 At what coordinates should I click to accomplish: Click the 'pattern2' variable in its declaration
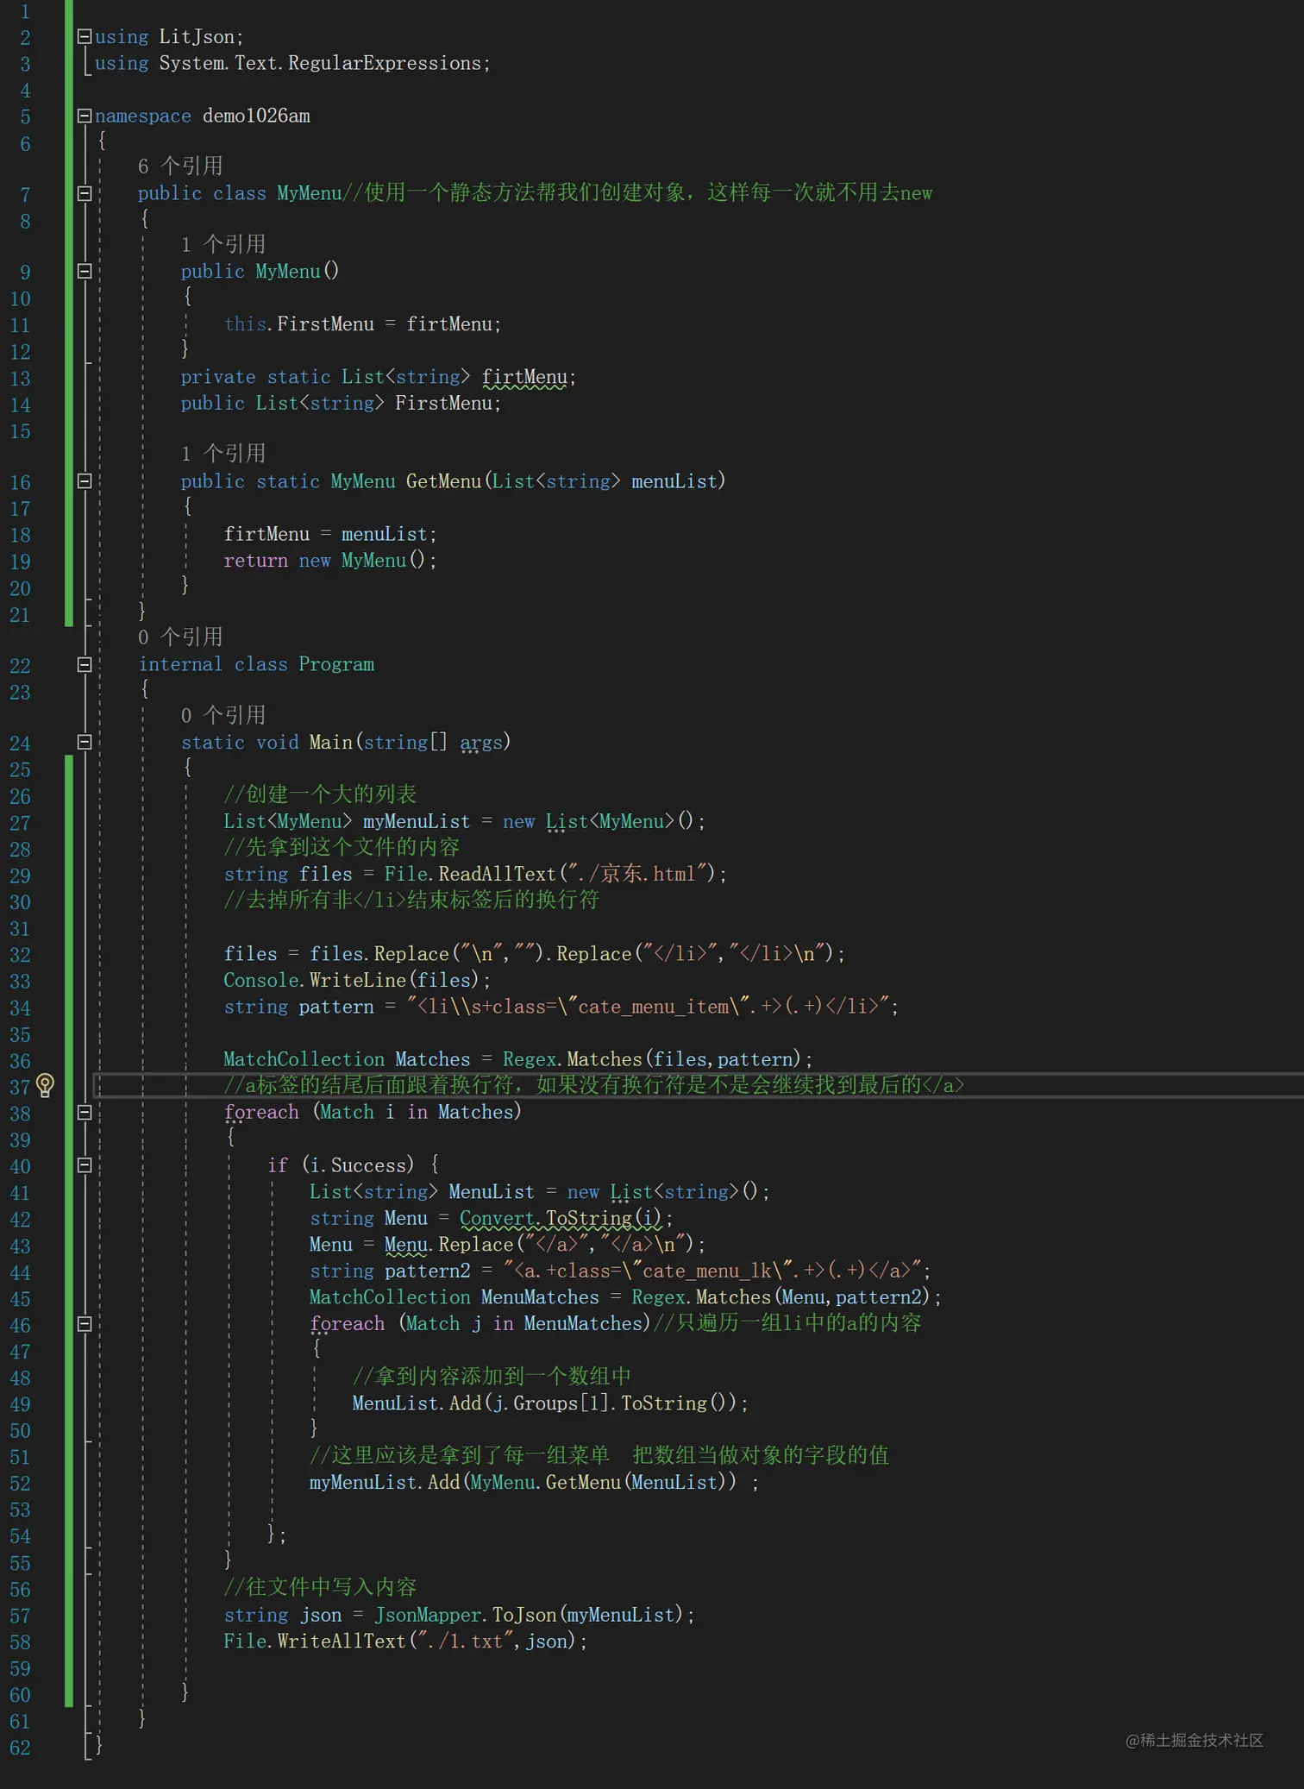[x=428, y=1271]
